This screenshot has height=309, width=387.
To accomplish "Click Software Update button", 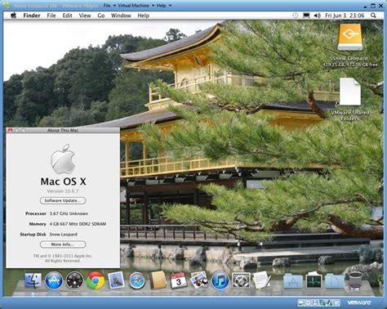I will [x=63, y=200].
